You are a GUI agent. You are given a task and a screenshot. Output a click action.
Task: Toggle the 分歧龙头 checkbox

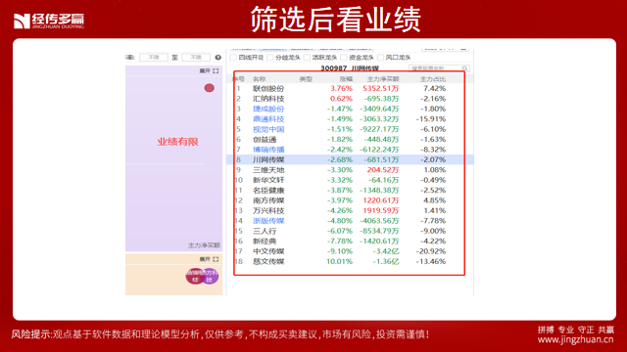click(x=270, y=58)
